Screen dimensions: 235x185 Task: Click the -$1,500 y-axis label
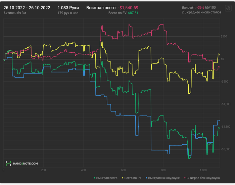tap(226, 127)
